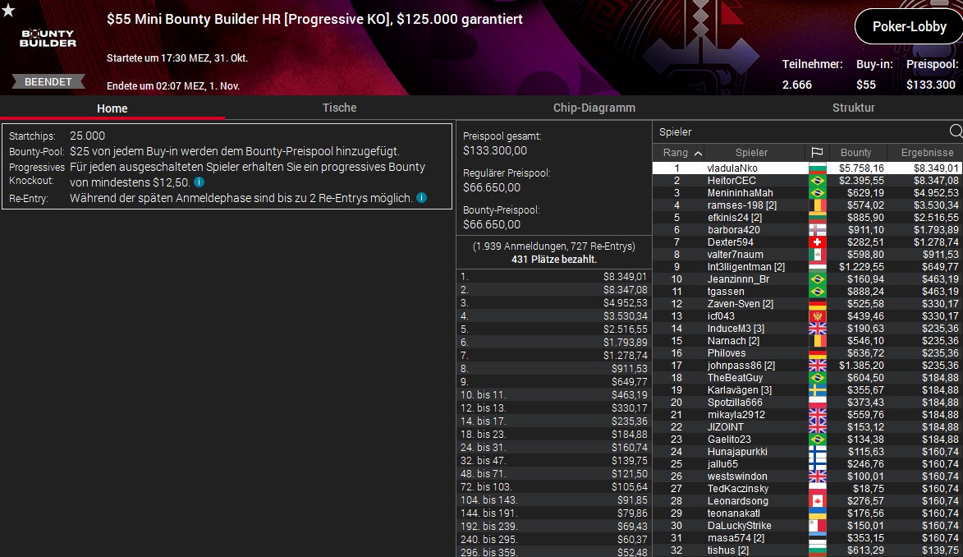
Task: Select the Home tab
Action: (x=112, y=108)
